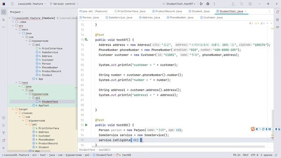Switch to the ProductRecord.java tab

(167, 11)
